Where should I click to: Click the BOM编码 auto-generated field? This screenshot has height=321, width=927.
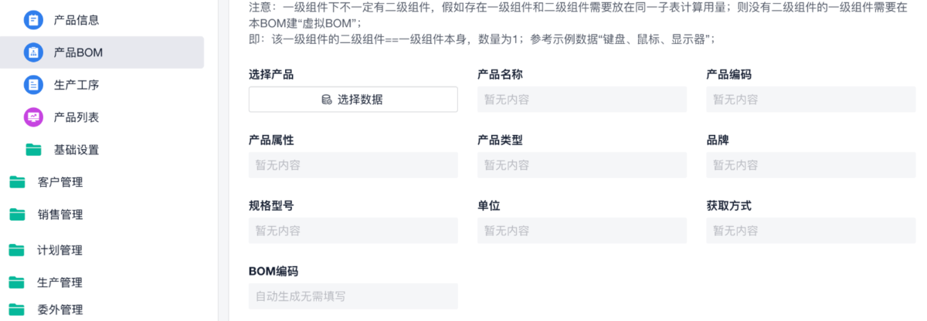(353, 296)
